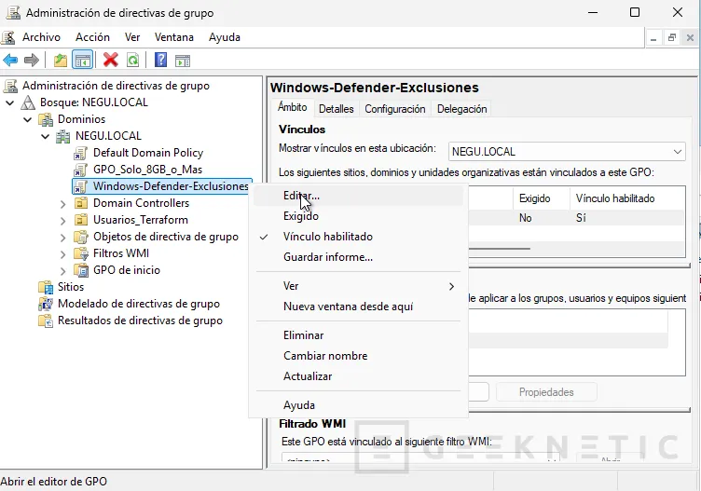Click the show/hide action pane icon

(183, 61)
